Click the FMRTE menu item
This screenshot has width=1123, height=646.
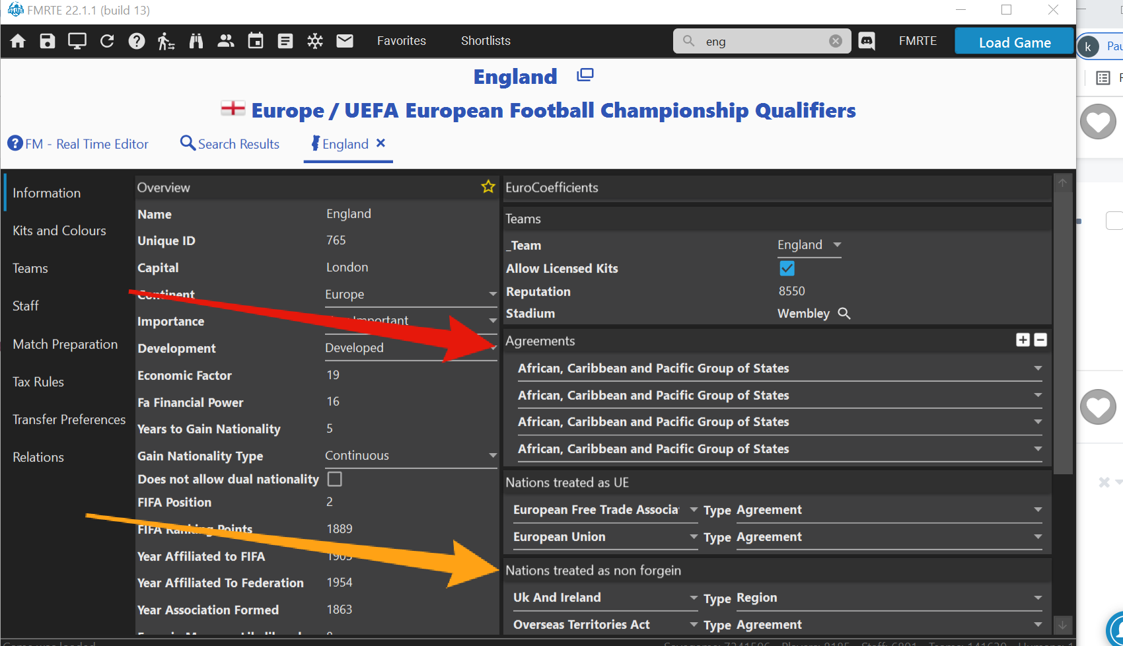[918, 41]
